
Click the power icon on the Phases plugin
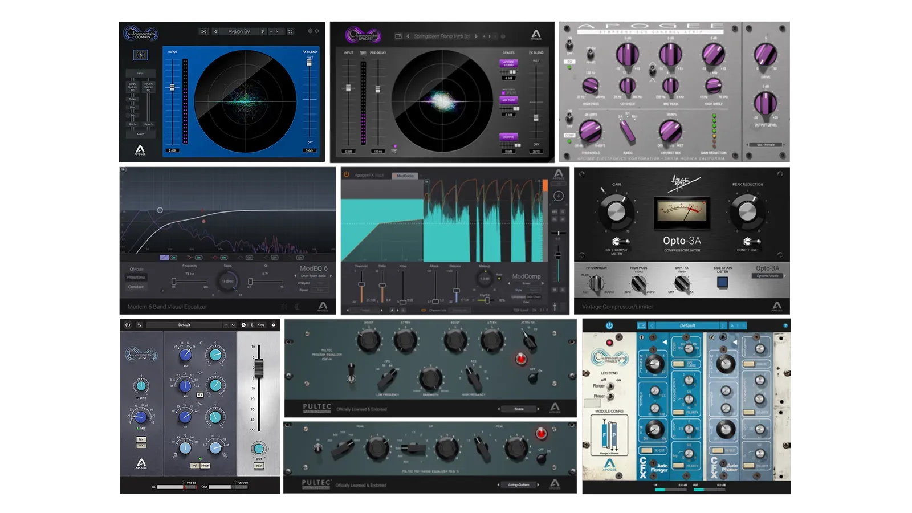[609, 325]
